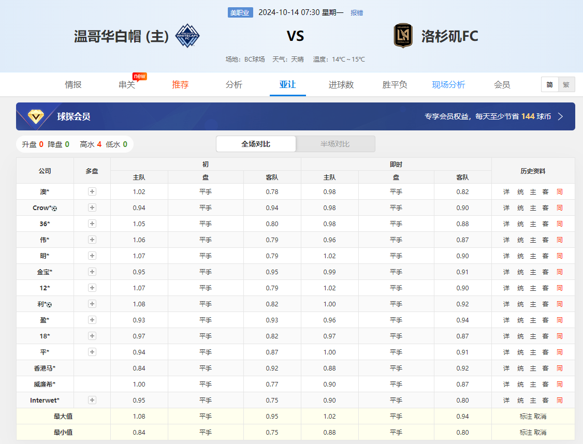
Task: Click the 客 icon in 明* row
Action: click(x=545, y=256)
